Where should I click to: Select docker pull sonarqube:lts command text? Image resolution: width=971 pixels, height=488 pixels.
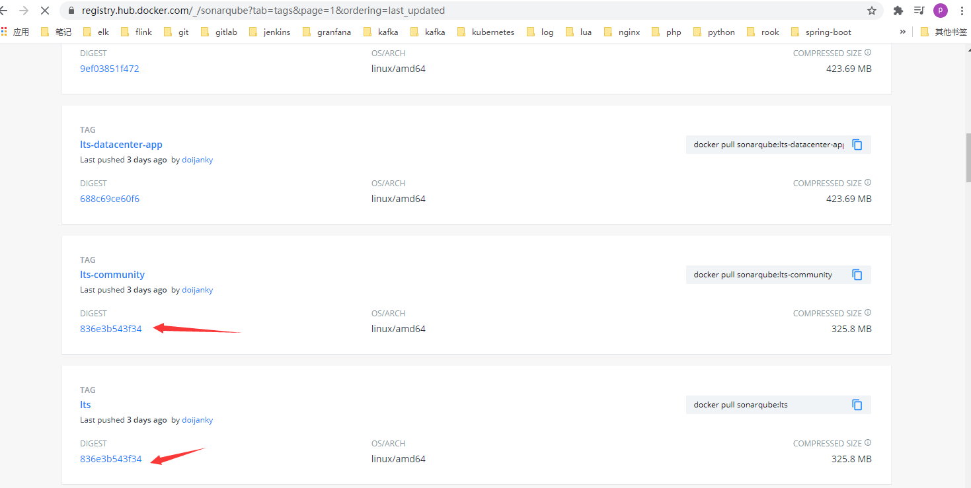click(x=740, y=405)
